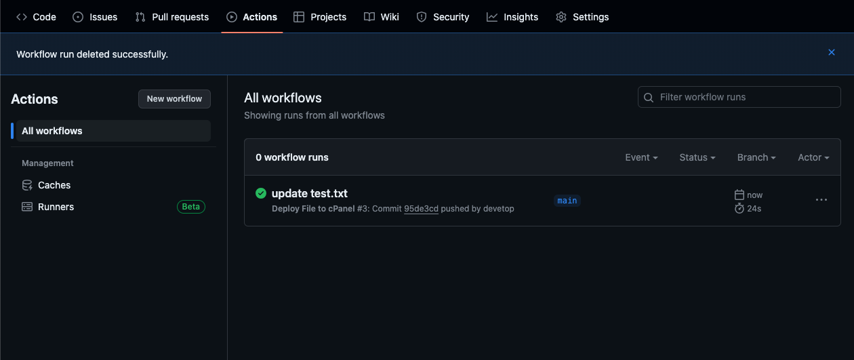854x360 pixels.
Task: Expand the Event filter dropdown
Action: [641, 157]
